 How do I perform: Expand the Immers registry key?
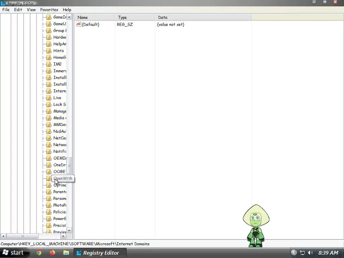(x=43, y=71)
